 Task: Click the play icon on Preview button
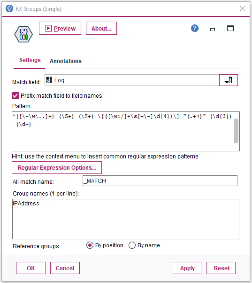[x=48, y=28]
